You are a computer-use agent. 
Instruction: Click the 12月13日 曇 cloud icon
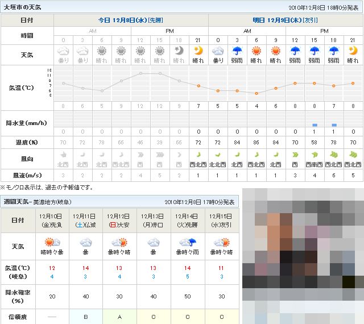tap(153, 242)
